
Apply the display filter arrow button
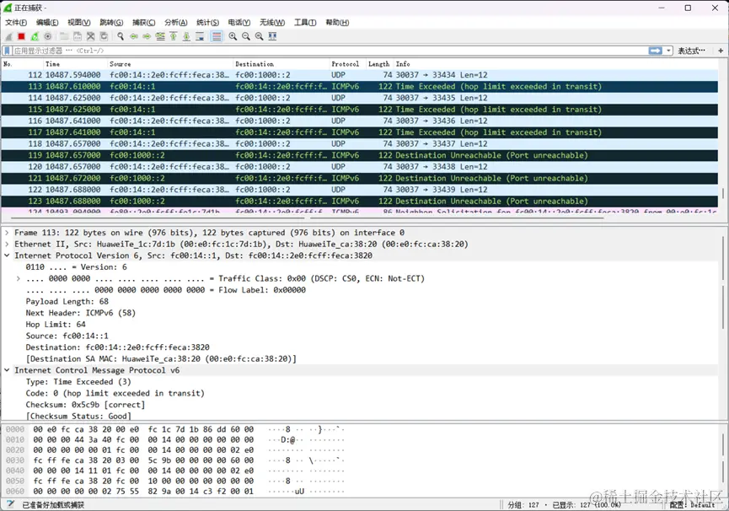tap(656, 51)
